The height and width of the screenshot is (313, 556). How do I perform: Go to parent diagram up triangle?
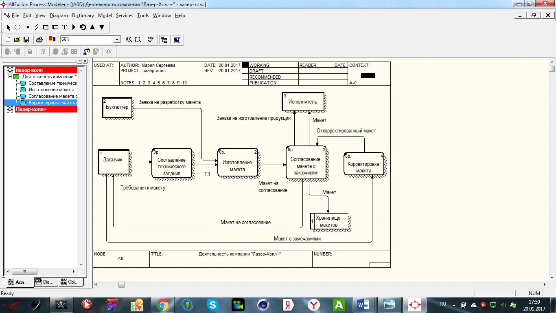92,27
